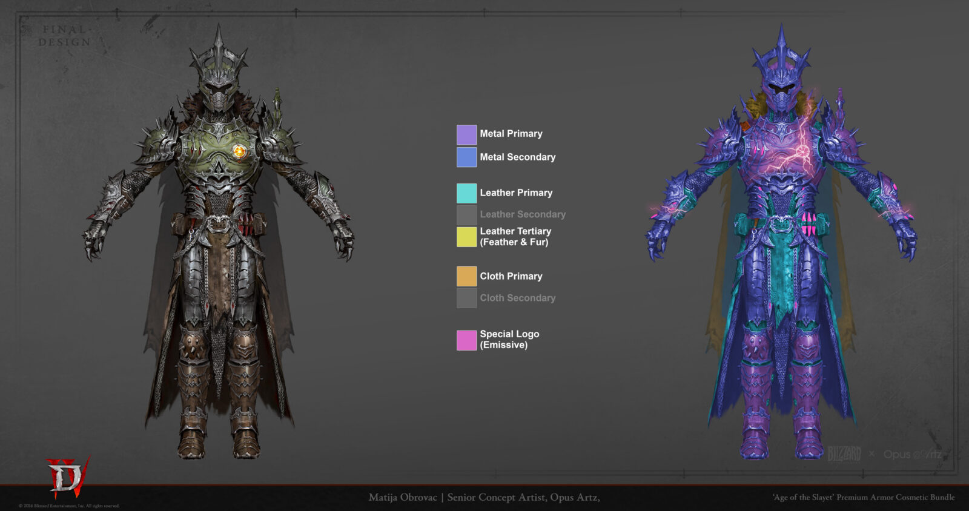Screen dimensions: 969x511
Task: Click the Diablo IV logo
Action: [68, 477]
